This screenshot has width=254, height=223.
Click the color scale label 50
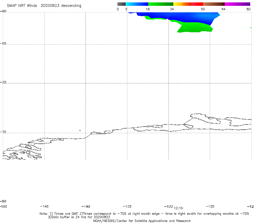[203, 9]
